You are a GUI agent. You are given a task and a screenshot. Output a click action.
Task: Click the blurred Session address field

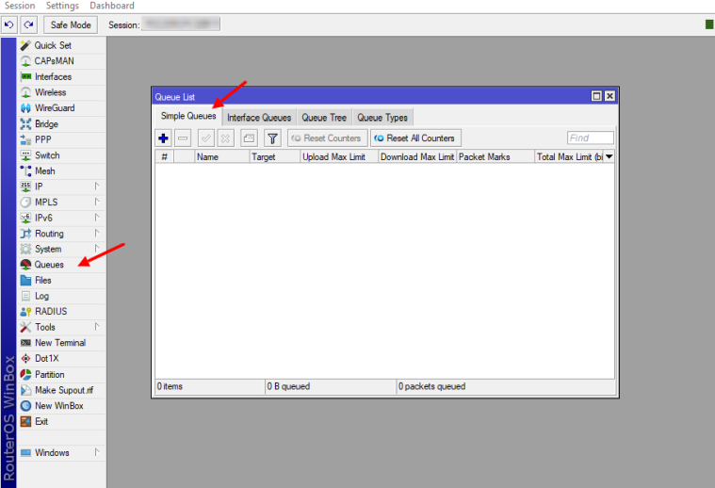181,24
